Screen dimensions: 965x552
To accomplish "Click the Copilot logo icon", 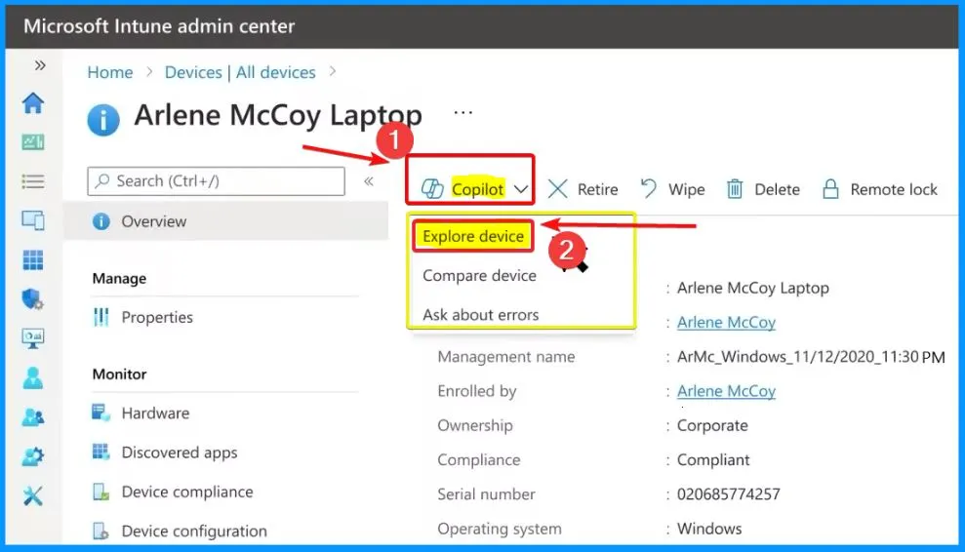I will [x=432, y=189].
